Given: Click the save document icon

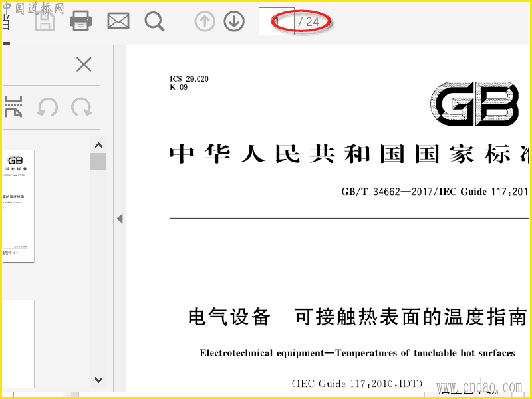Looking at the screenshot, I should 45,21.
